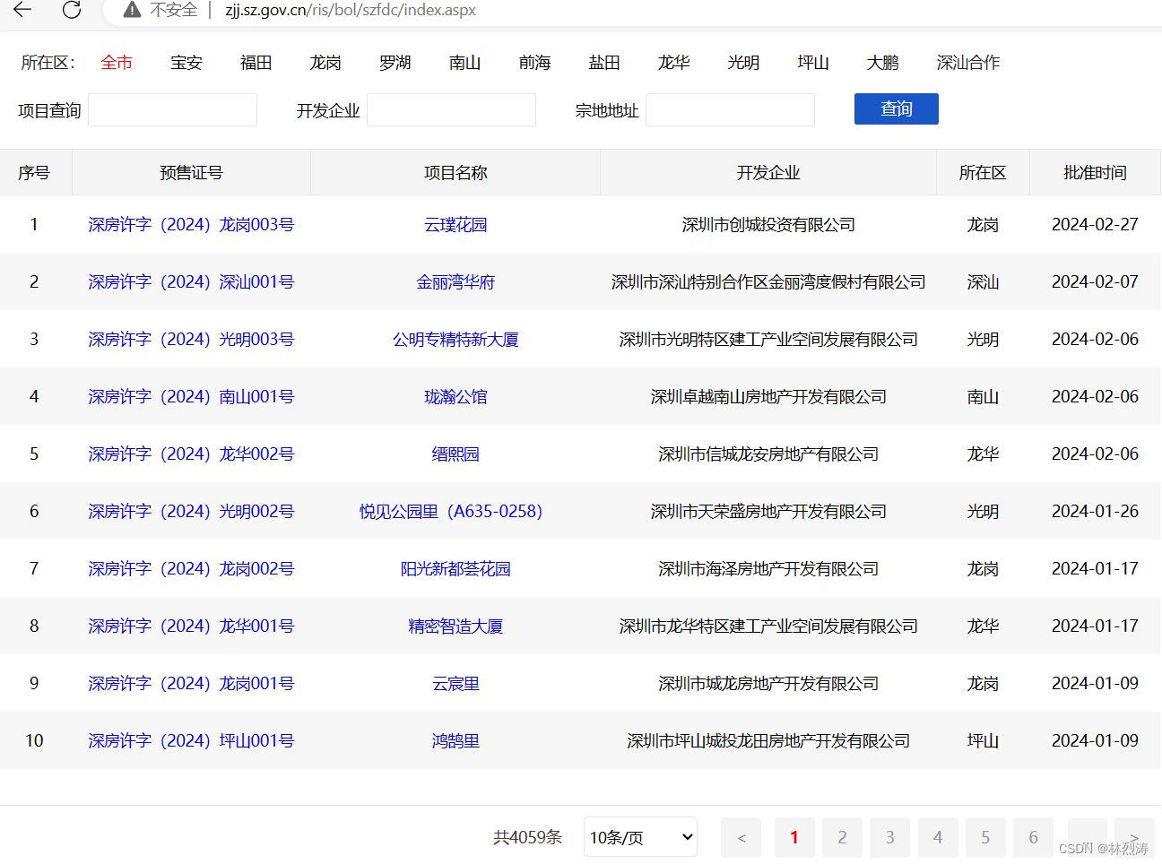The image size is (1162, 864).
Task: Click 深圳市海泽房地产开发有限公司 developer cell
Action: coord(768,569)
